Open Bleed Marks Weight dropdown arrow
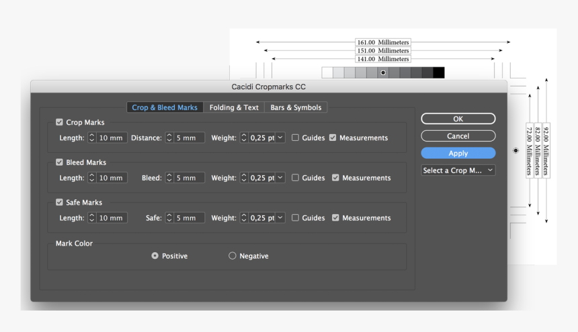Screen dimensions: 578x332 point(280,178)
